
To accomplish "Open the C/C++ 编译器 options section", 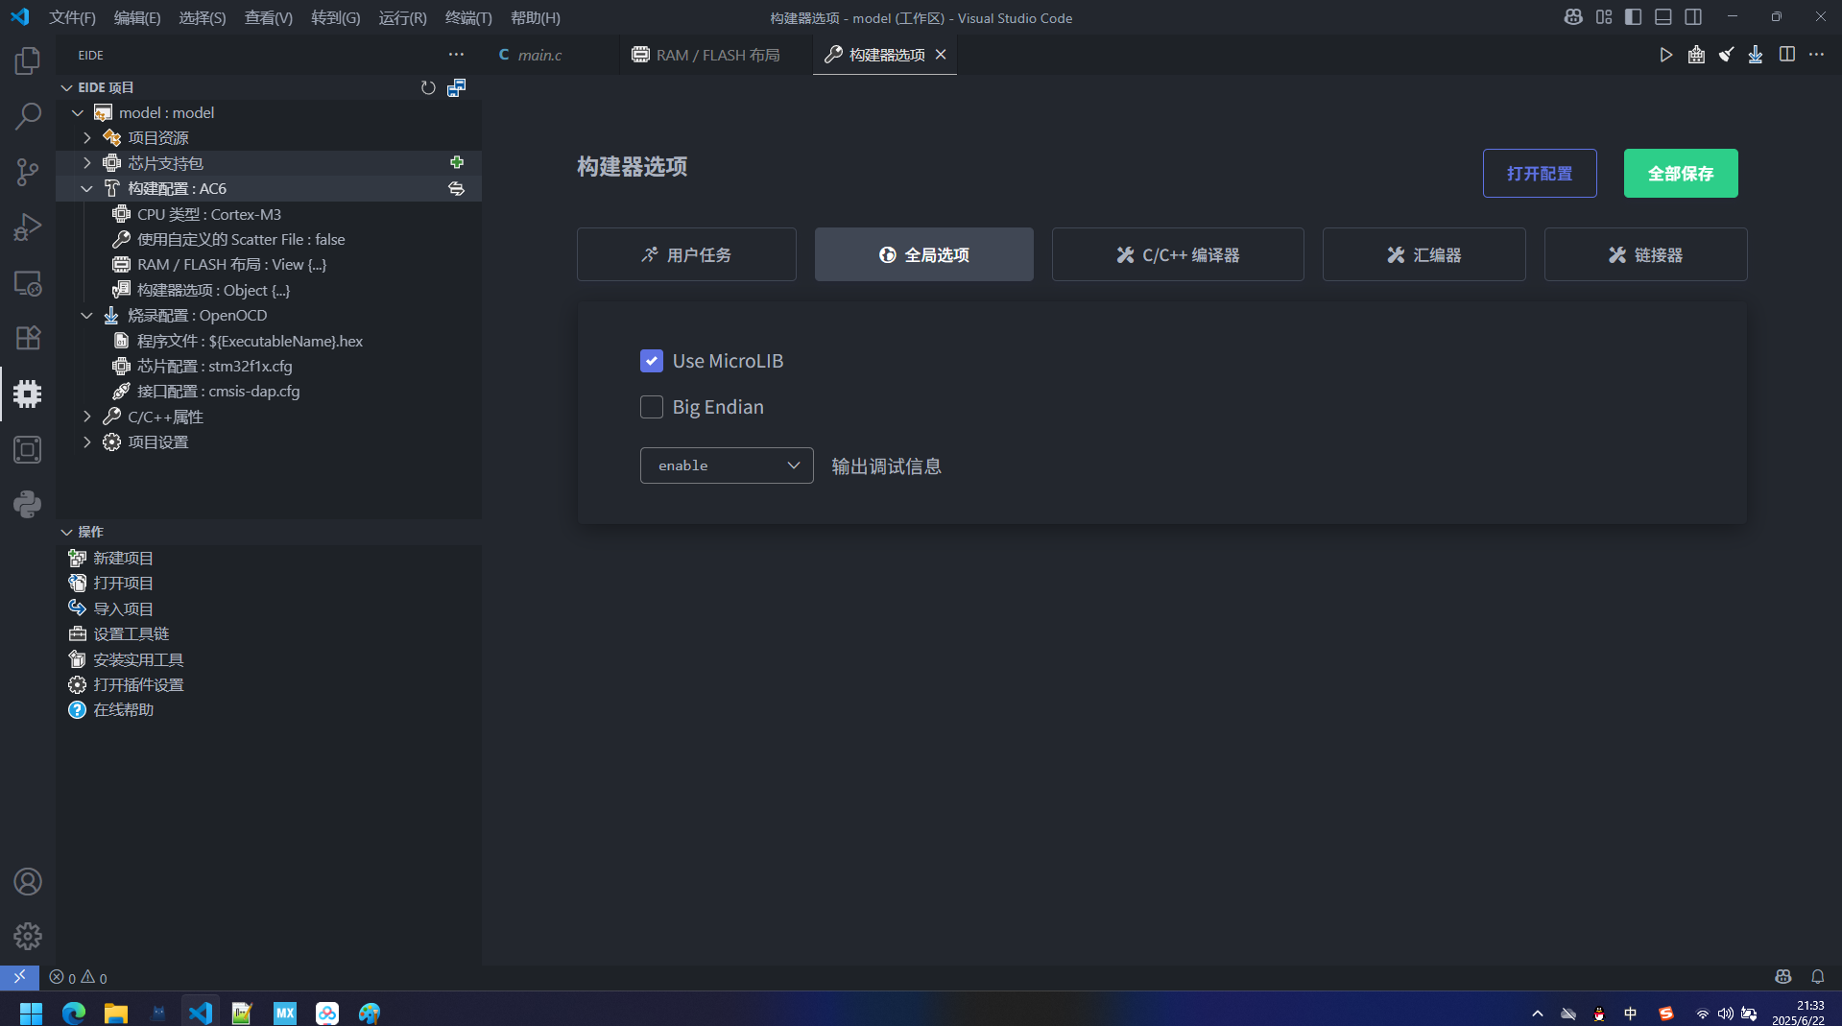I will [x=1177, y=254].
